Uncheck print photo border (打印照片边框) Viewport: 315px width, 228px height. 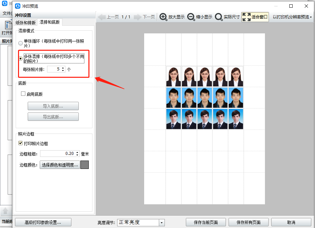pos(21,144)
